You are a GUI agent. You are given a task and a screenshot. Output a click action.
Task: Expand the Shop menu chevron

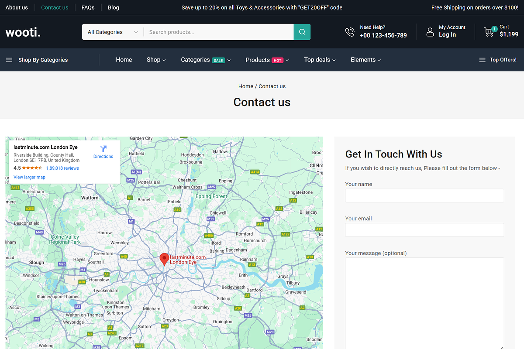pos(164,60)
